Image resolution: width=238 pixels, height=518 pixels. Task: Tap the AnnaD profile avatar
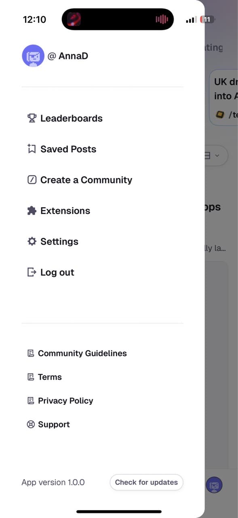(33, 55)
